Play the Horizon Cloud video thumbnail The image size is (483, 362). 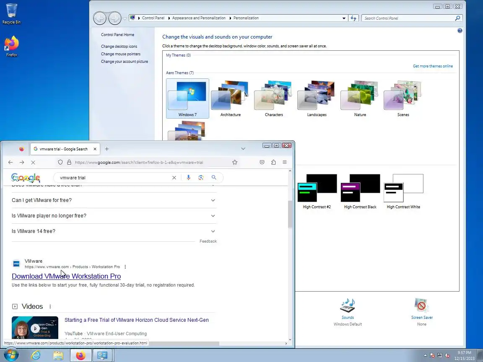tap(35, 328)
